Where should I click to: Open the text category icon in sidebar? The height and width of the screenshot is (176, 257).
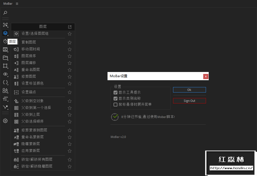click(x=5, y=99)
